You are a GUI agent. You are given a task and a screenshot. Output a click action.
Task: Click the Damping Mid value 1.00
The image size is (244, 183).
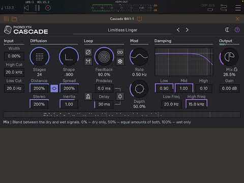184,88
